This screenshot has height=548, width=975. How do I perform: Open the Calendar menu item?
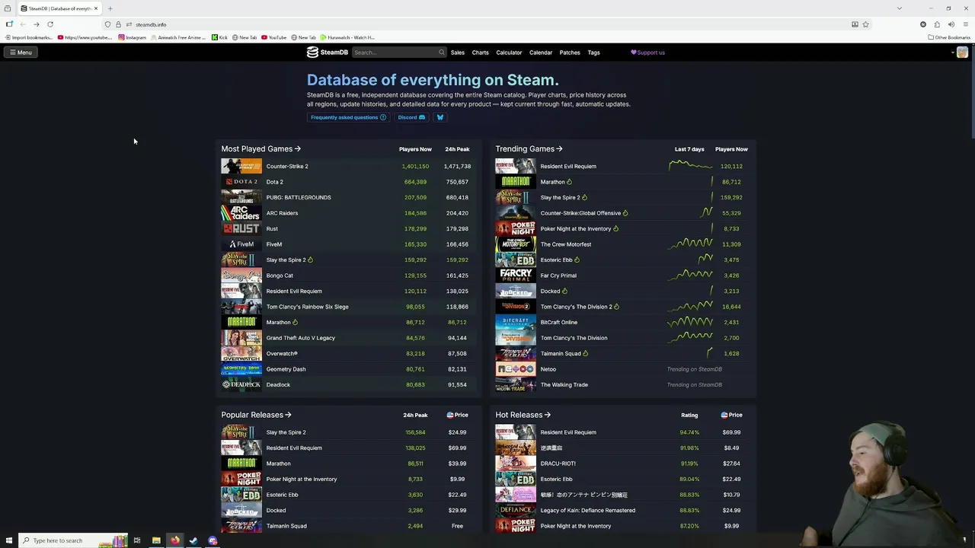[541, 53]
